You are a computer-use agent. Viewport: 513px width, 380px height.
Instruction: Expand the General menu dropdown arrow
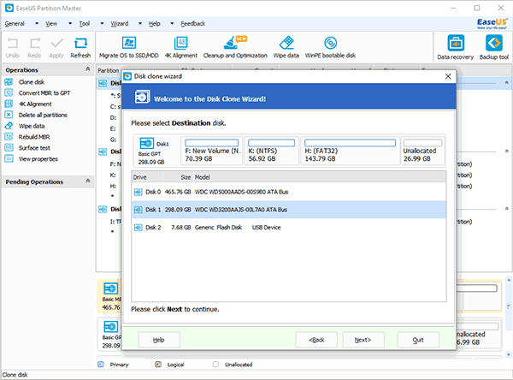point(37,24)
